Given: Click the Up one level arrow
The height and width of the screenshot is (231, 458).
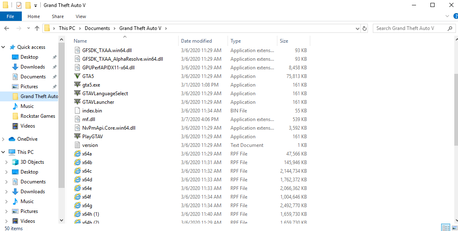Looking at the screenshot, I should (x=37, y=28).
